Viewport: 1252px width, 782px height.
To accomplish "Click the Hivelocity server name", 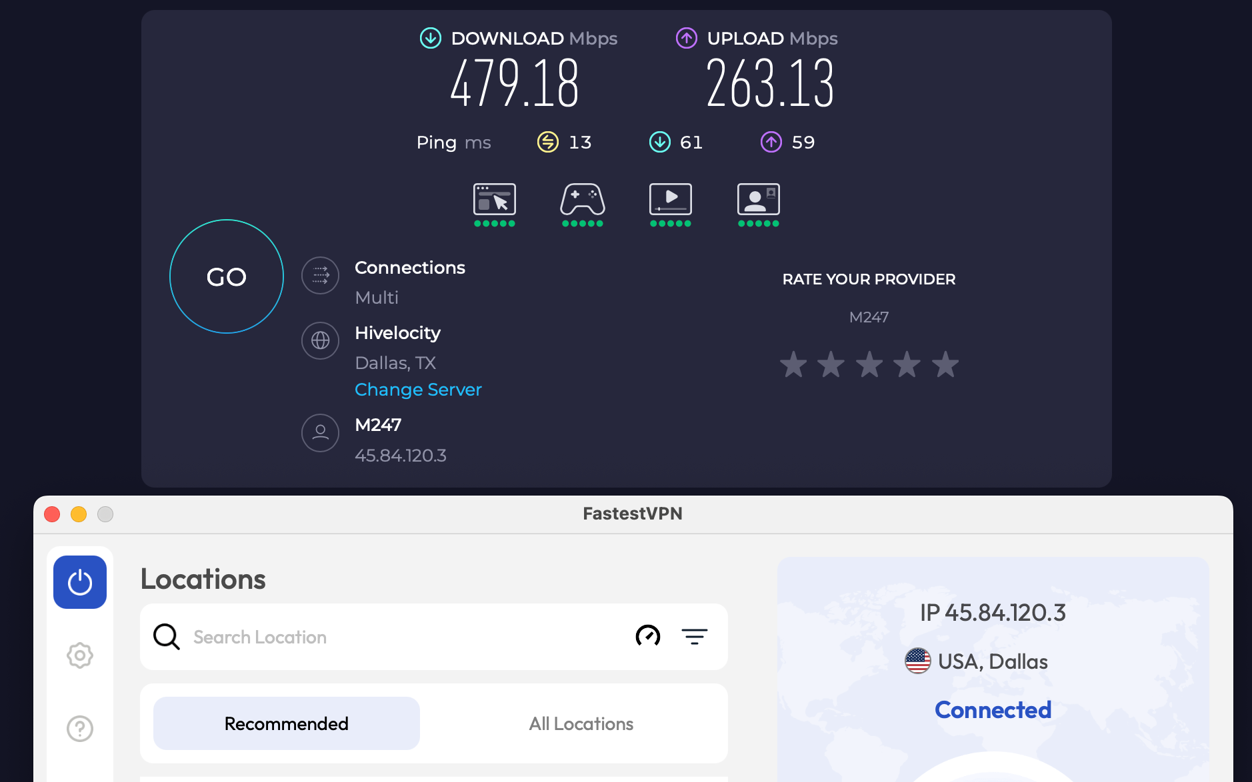I will point(398,333).
